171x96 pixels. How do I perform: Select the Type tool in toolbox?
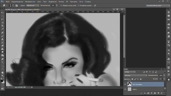(x=2, y=62)
